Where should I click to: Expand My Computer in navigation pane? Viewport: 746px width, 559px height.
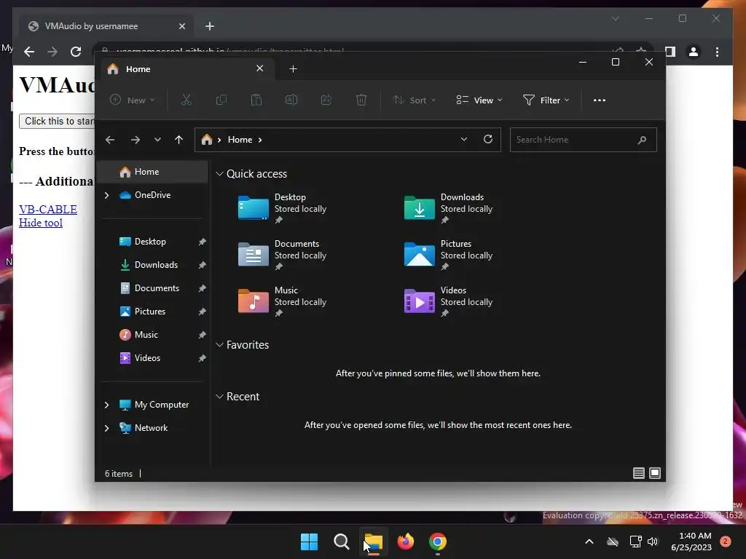click(106, 405)
